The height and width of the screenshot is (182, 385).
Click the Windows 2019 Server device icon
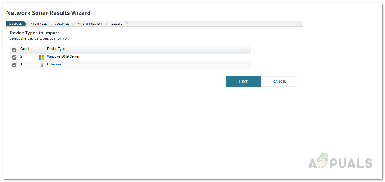click(42, 57)
